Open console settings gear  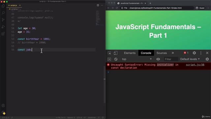(x=207, y=59)
